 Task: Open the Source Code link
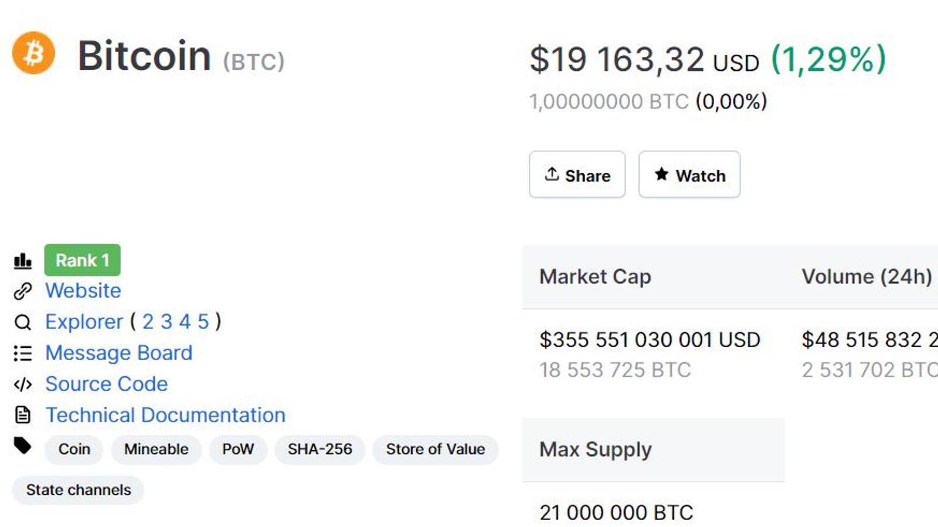click(x=106, y=384)
